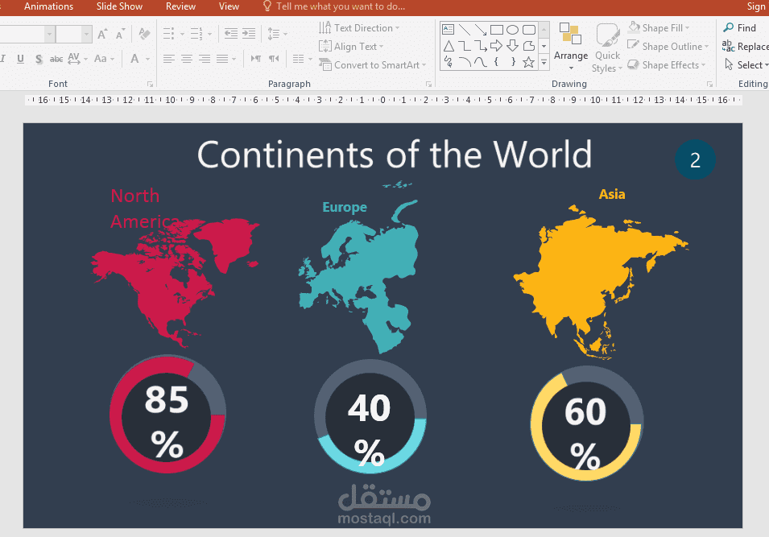Select the Down Arrow block shape
The image size is (769, 537).
pos(512,46)
